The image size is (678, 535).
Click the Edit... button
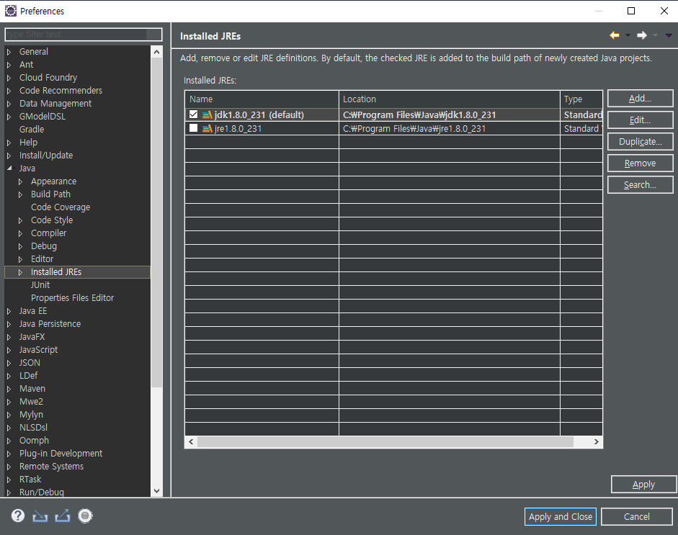click(640, 120)
